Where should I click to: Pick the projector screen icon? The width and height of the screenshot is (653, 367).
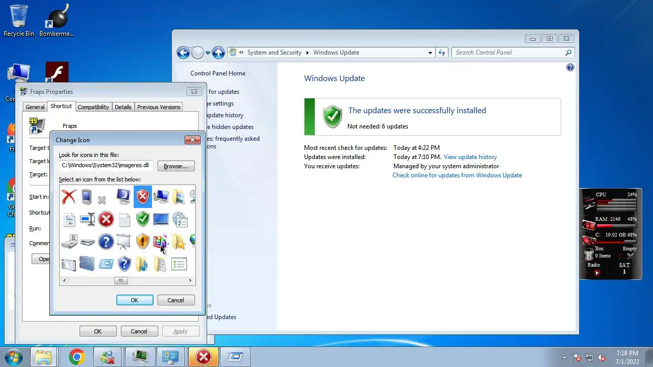[124, 241]
